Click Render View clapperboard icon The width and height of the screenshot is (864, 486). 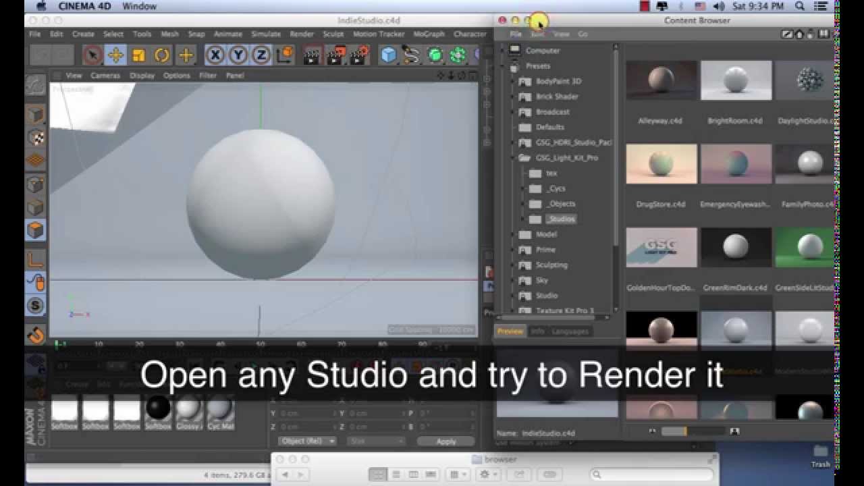click(x=313, y=55)
